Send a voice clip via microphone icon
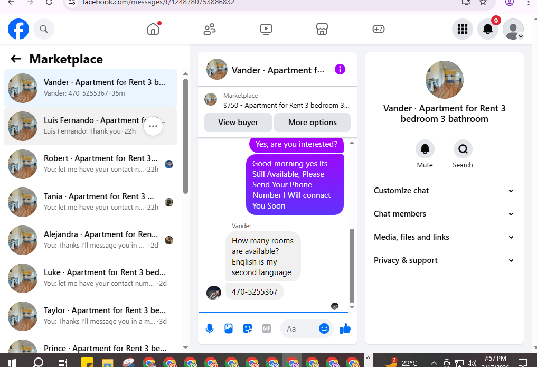The height and width of the screenshot is (367, 537). (210, 328)
